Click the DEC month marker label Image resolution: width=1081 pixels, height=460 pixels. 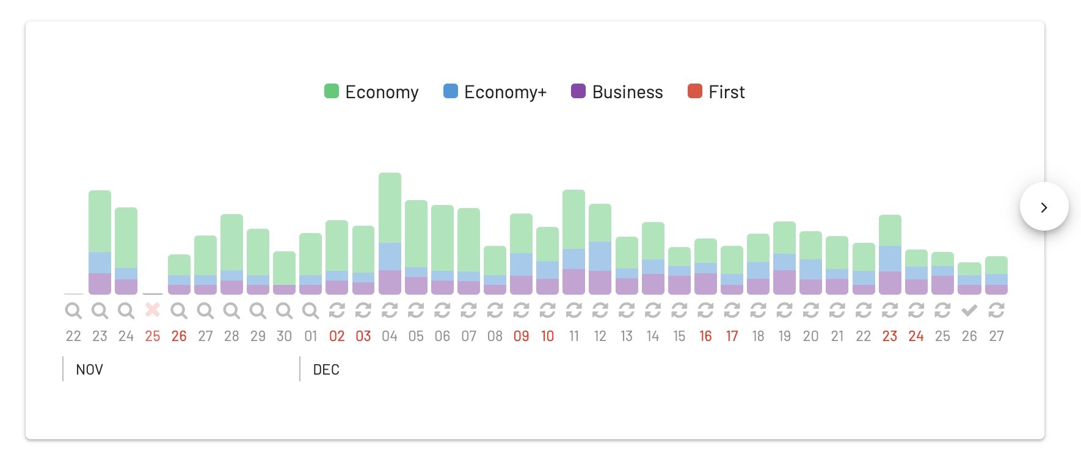coord(326,370)
